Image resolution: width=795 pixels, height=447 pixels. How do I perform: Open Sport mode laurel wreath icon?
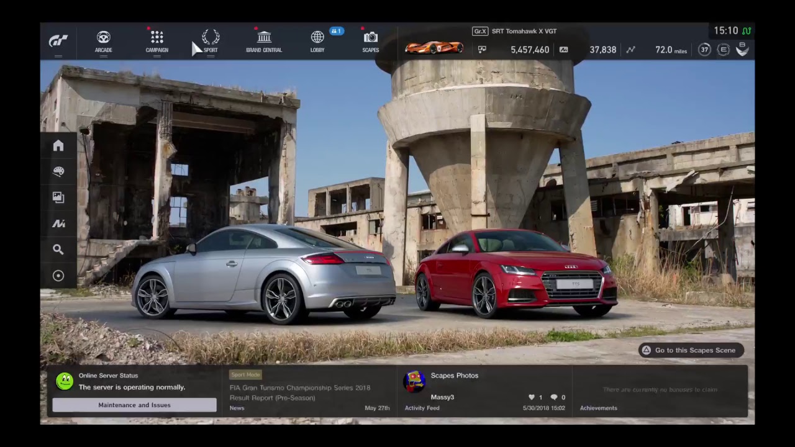[x=211, y=37]
